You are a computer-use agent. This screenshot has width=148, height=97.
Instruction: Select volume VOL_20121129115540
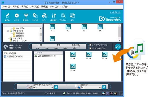pyautogui.click(x=45, y=56)
